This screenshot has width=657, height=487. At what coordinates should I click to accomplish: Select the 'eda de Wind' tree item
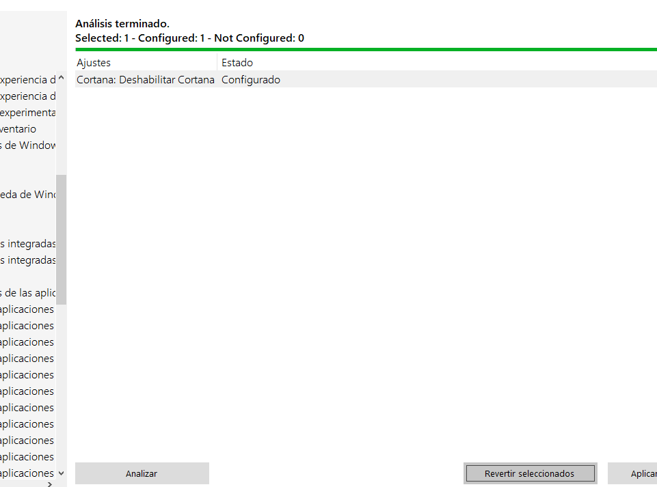coord(27,195)
